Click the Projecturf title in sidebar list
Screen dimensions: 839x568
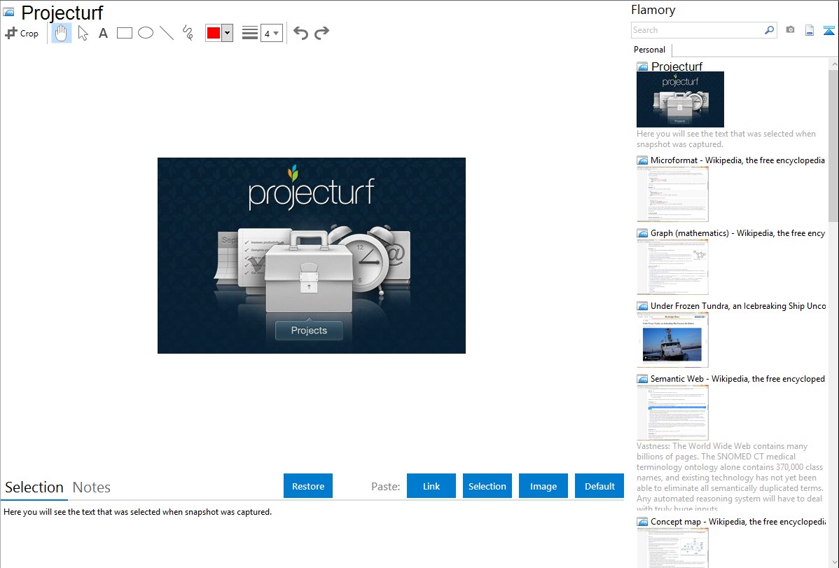(677, 67)
